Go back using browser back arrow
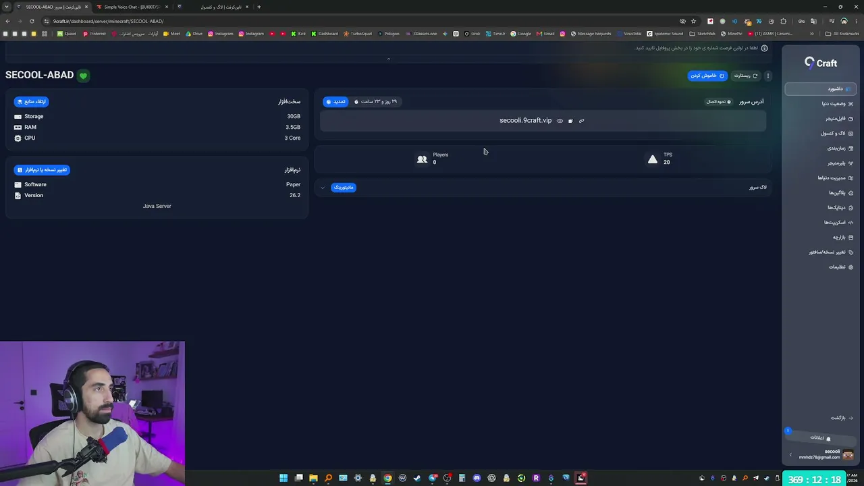The image size is (864, 486). [x=7, y=21]
